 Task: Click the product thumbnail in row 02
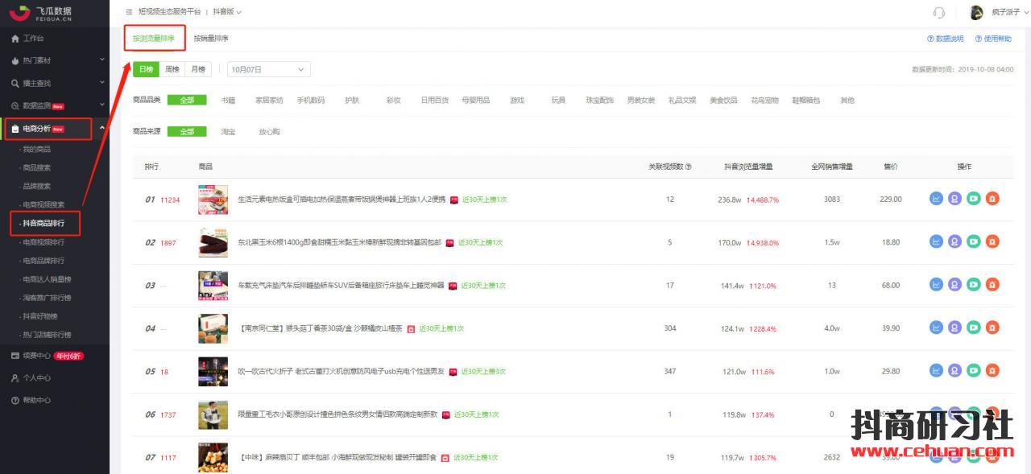(x=213, y=242)
